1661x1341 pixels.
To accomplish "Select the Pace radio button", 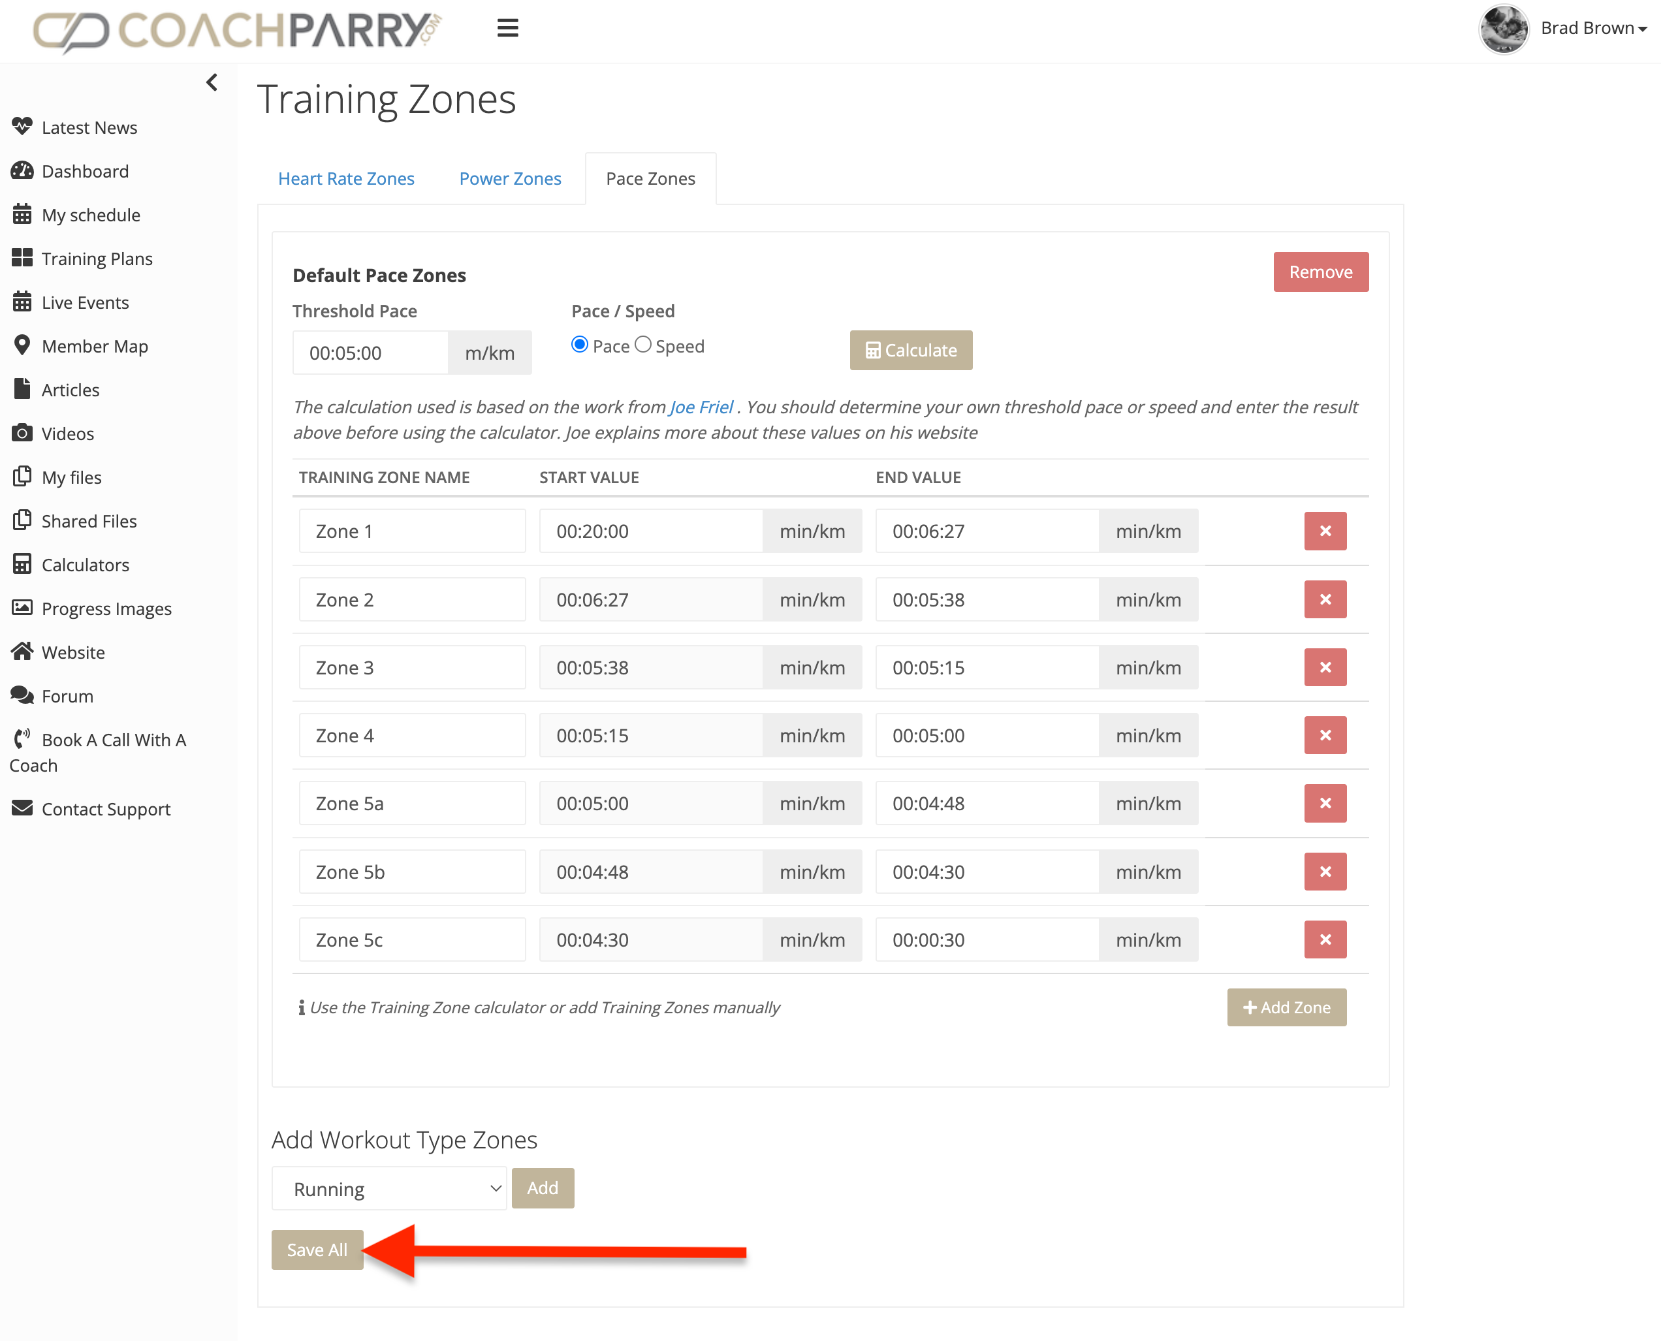I will click(579, 345).
